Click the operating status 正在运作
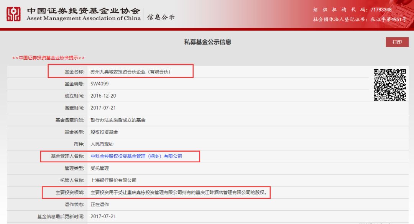 (x=100, y=204)
